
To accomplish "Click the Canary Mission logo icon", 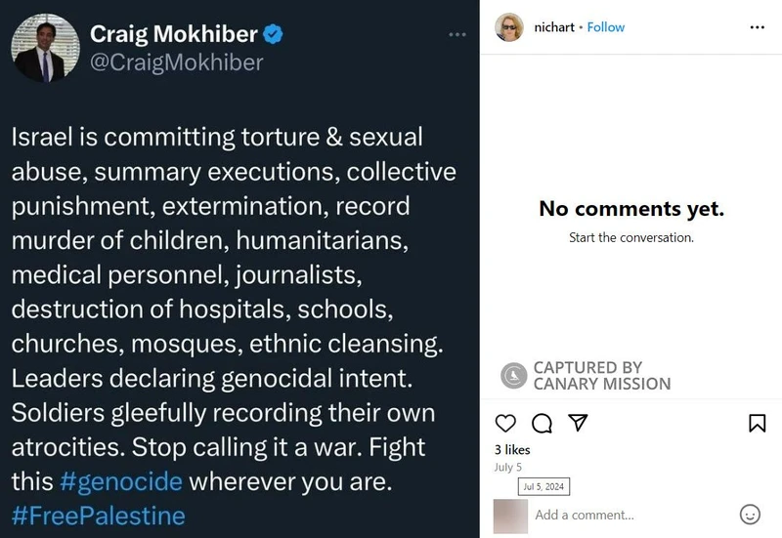I will tap(514, 376).
